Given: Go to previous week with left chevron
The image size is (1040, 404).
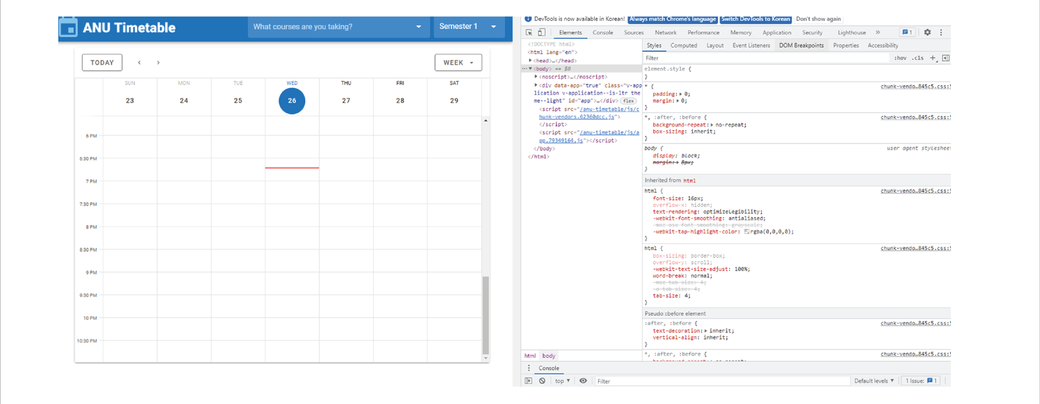Looking at the screenshot, I should [x=139, y=63].
